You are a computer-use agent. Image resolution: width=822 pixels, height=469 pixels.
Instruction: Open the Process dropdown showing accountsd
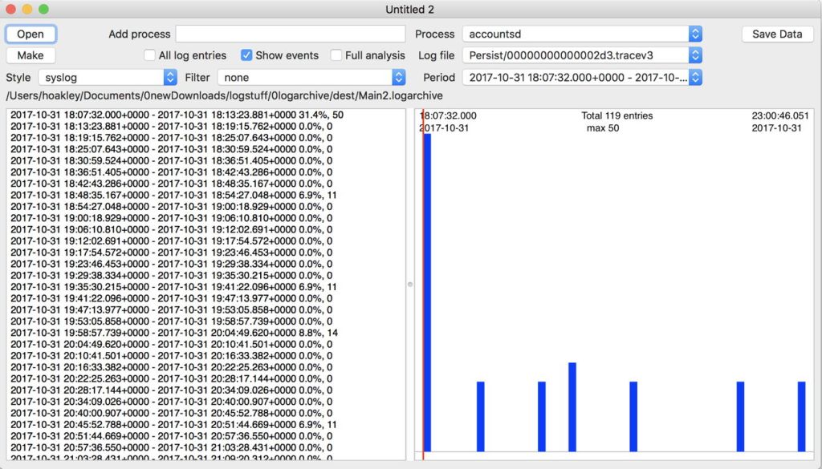582,34
